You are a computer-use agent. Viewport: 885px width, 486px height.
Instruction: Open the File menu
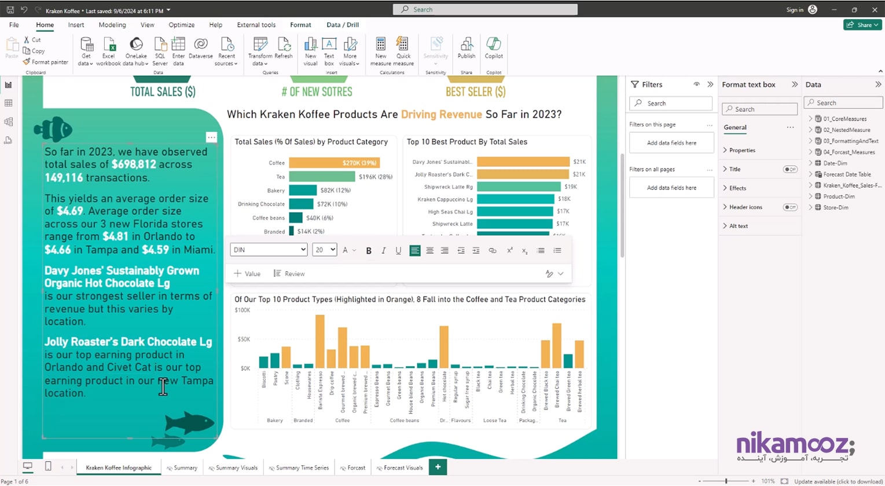point(14,25)
